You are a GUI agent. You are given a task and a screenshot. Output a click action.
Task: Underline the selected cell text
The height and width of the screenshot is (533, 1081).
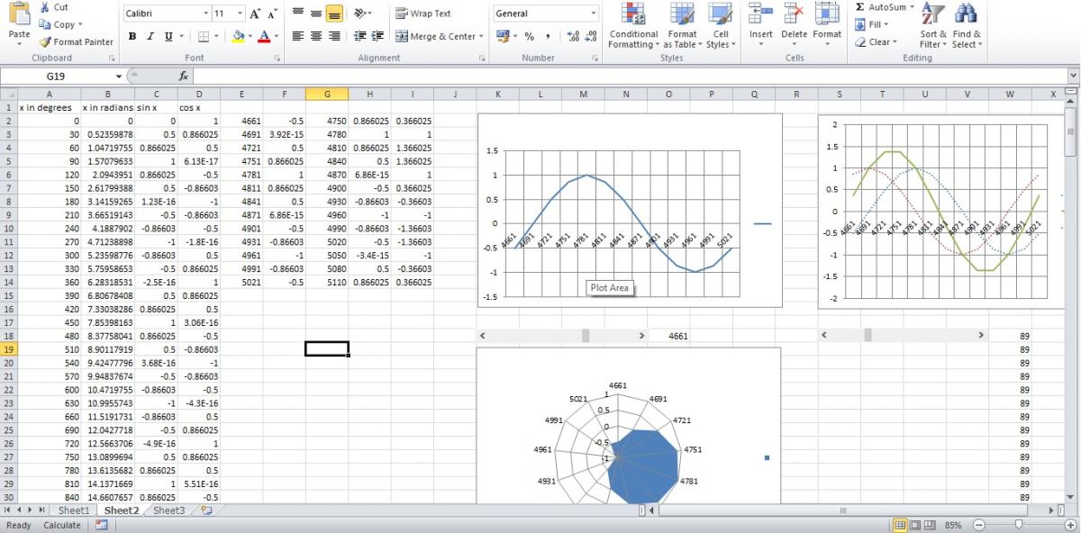(168, 37)
